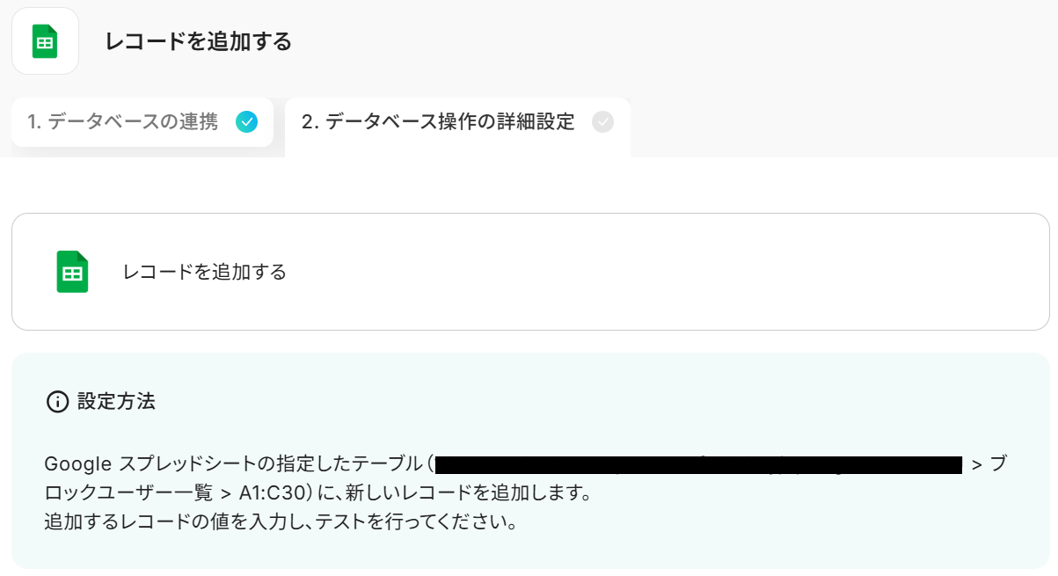Click the テーブル word in the description
The width and height of the screenshot is (1058, 576).
pos(388,464)
